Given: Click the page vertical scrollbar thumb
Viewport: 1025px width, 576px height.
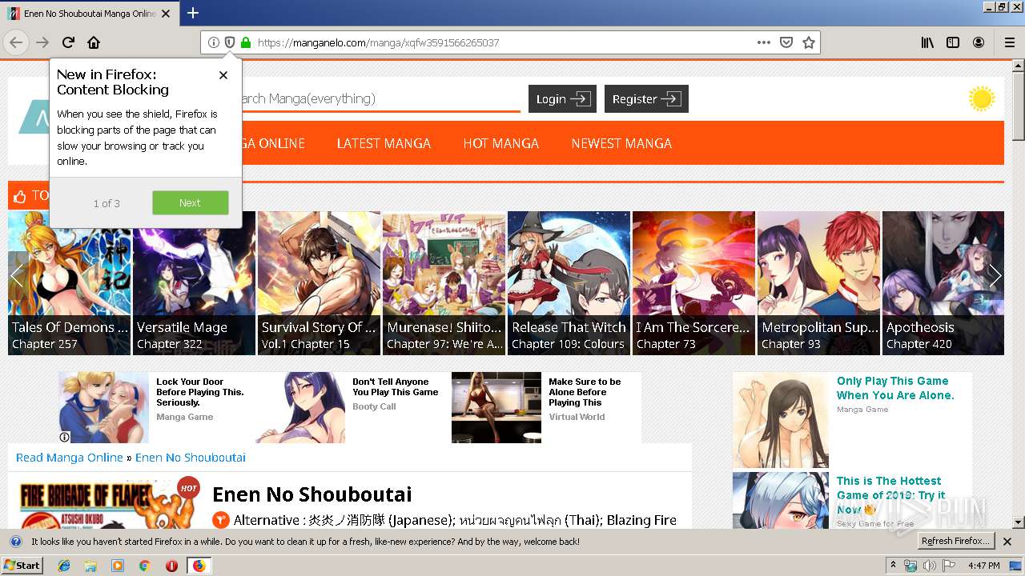Looking at the screenshot, I should 1019,108.
